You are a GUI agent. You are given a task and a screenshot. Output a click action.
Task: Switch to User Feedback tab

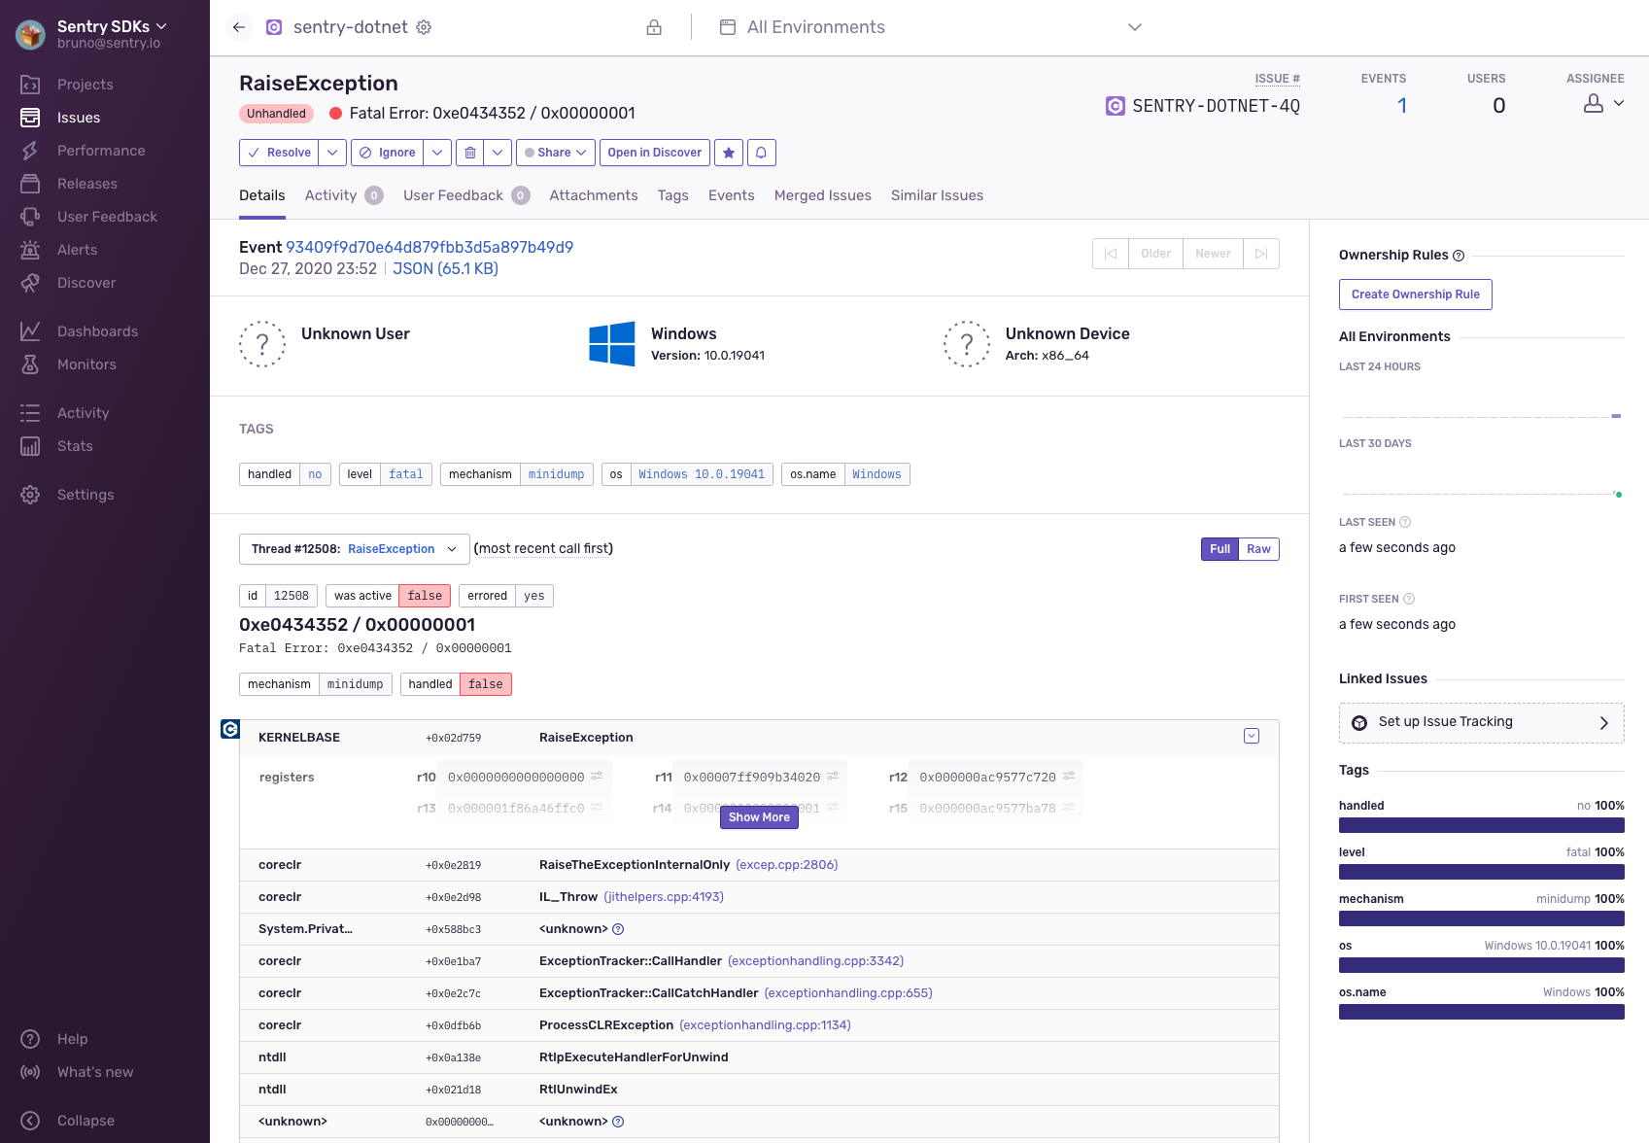pos(466,195)
